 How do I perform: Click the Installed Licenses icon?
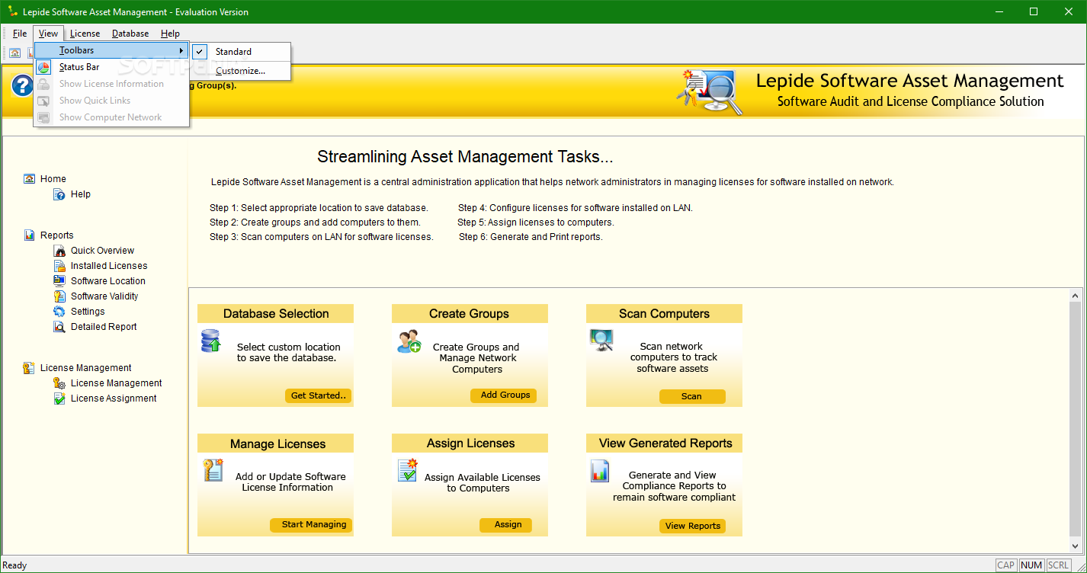click(x=59, y=266)
